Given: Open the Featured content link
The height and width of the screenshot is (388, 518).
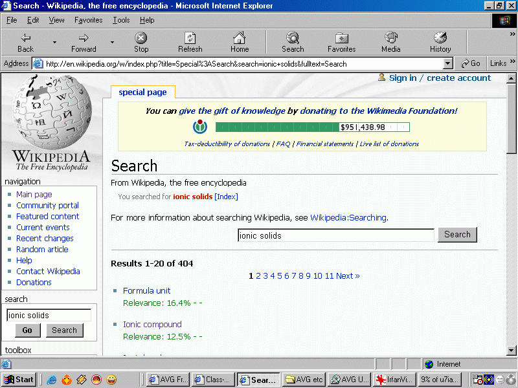Looking at the screenshot, I should click(x=47, y=217).
